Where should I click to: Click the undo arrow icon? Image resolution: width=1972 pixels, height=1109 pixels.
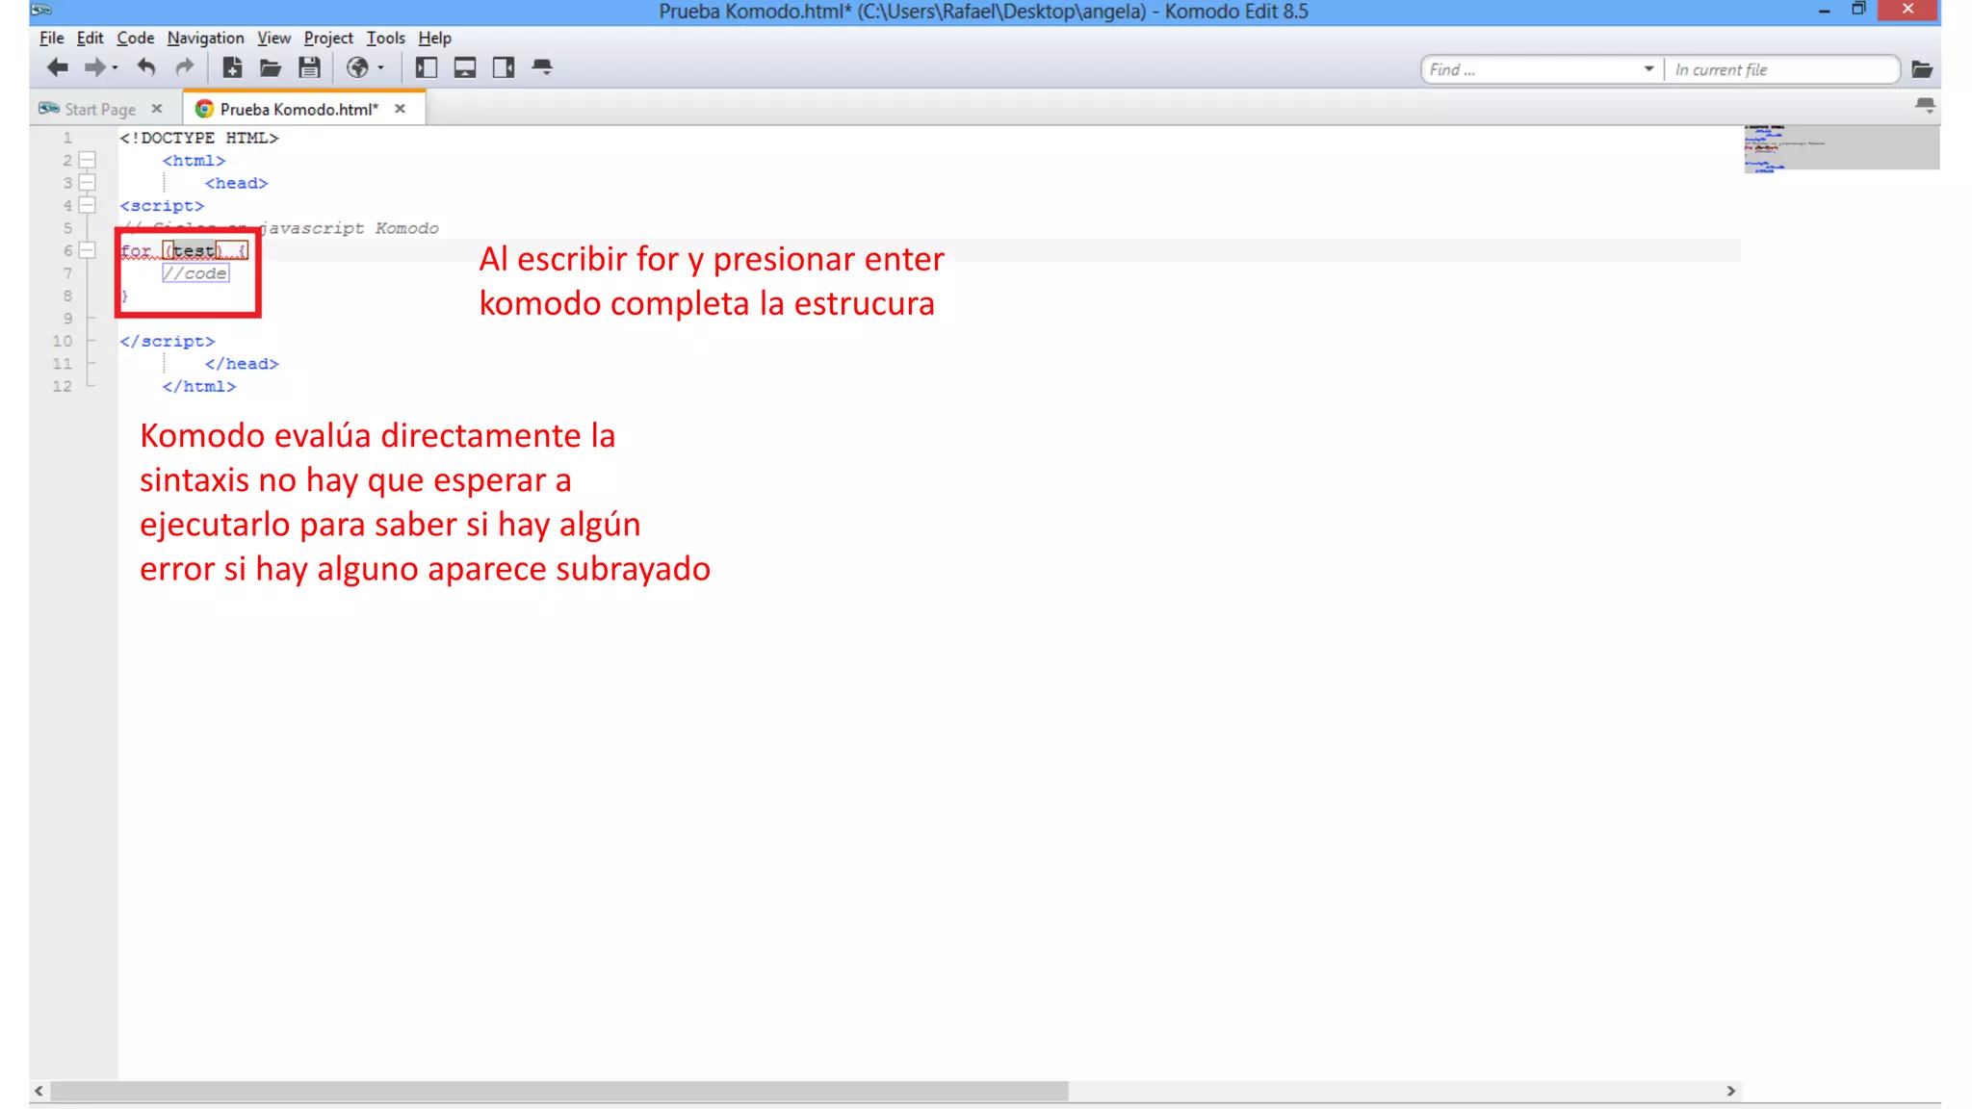click(146, 67)
